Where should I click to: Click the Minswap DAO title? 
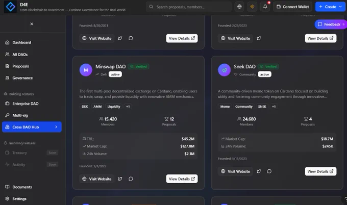[x=110, y=67]
